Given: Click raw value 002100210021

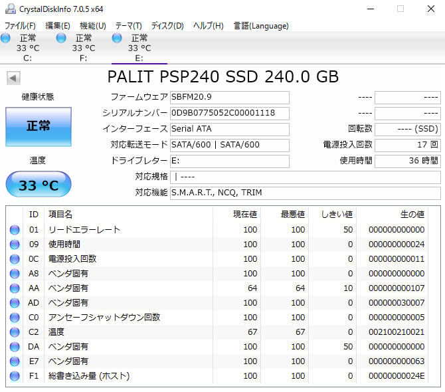Looking at the screenshot, I should (397, 332).
